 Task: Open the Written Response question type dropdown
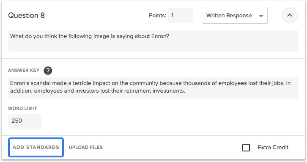[x=235, y=15]
